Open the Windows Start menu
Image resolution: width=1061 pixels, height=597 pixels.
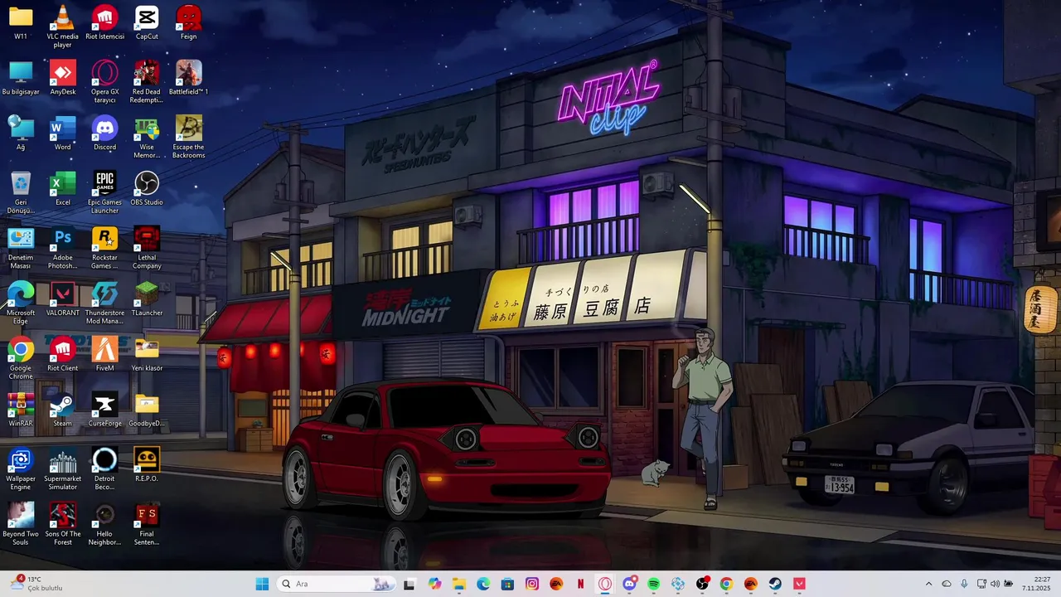[262, 584]
